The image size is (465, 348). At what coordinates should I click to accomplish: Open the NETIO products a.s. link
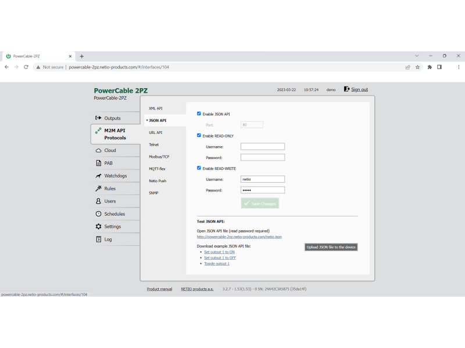click(x=197, y=289)
